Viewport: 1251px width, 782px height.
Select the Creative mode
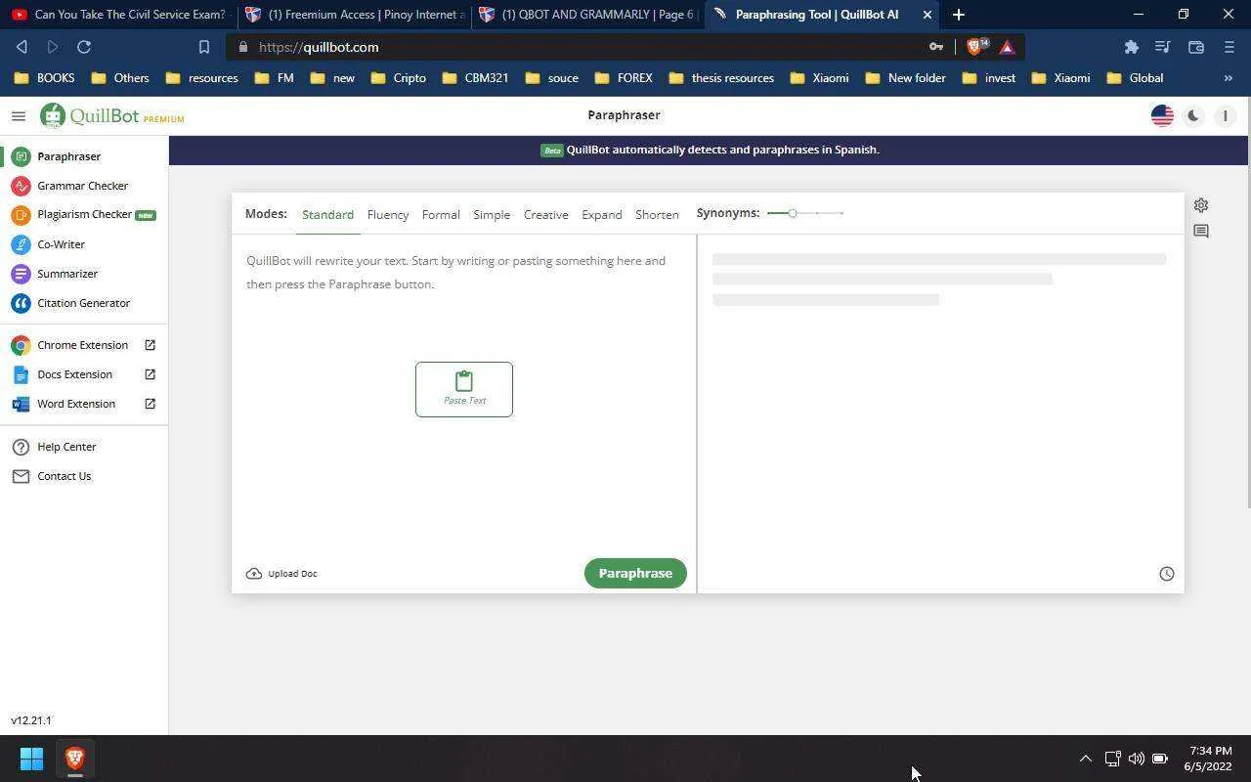(x=545, y=215)
